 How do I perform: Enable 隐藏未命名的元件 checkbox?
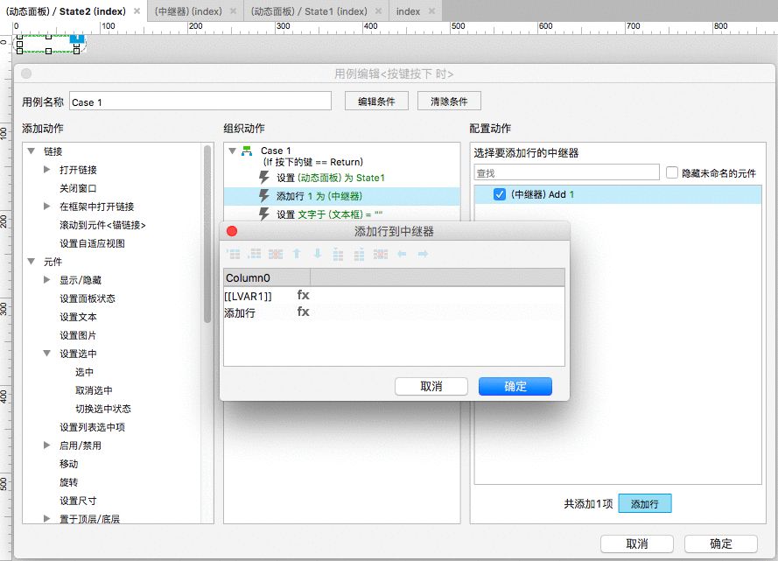click(672, 172)
